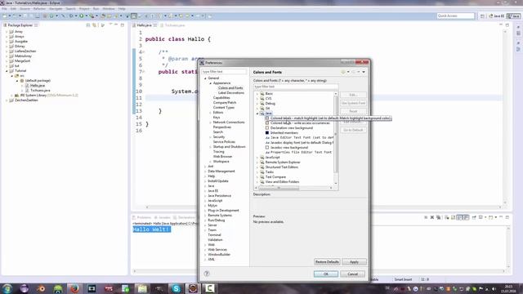Click Restore Defaults button
Screen dimensions: 523x294
click(327, 262)
